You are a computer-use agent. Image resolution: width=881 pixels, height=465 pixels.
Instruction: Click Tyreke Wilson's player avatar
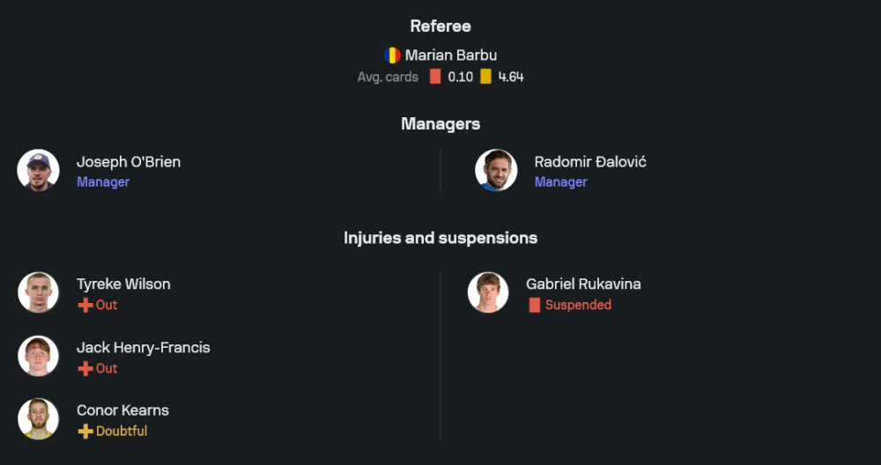click(38, 292)
